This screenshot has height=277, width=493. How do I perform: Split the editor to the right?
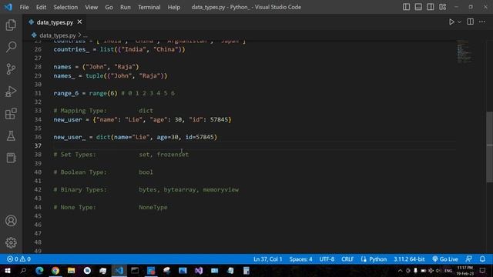471,22
